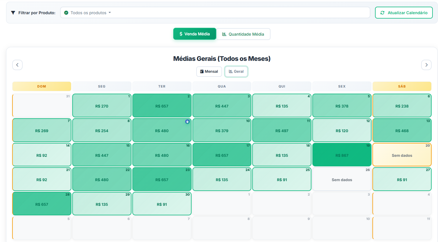Toggle to Mensal calendar mode
This screenshot has width=438, height=242.
[x=209, y=72]
